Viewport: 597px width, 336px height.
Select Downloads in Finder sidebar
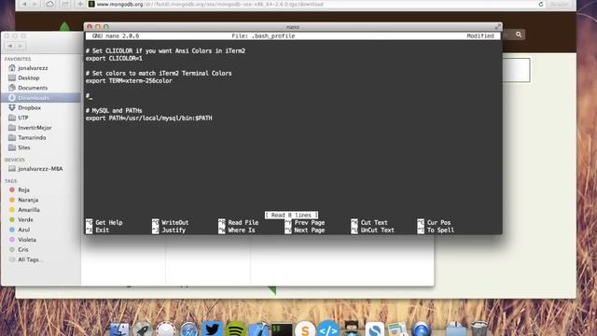41,97
